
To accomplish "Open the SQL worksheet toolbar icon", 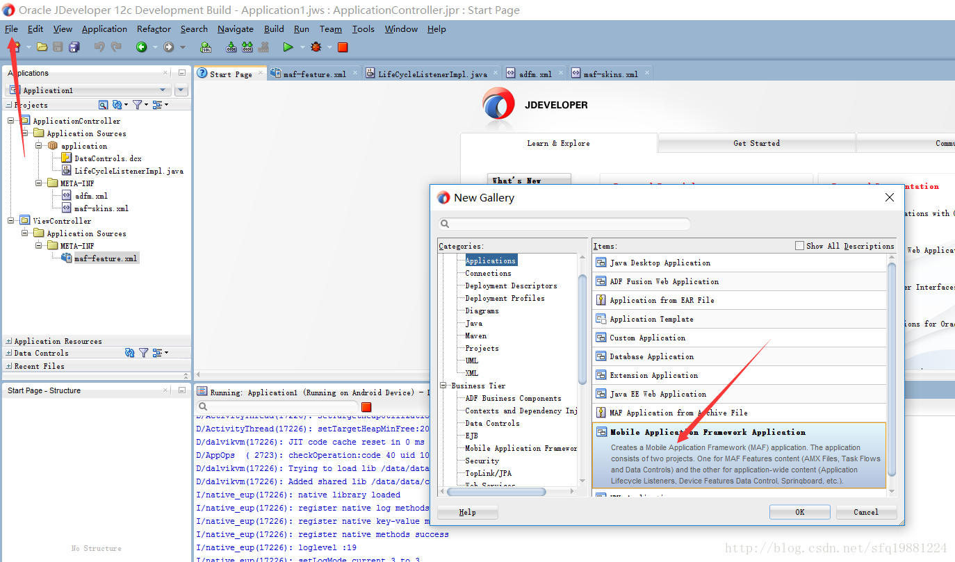I will tap(206, 47).
